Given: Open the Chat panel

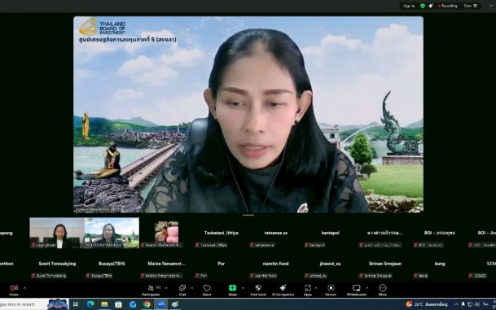Looking at the screenshot, I should (182, 290).
